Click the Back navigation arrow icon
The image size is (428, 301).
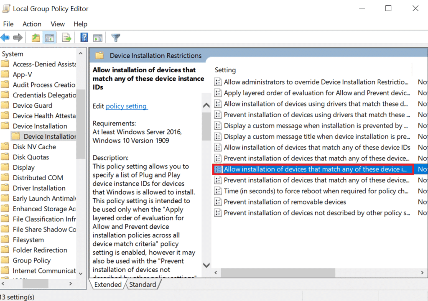[5, 37]
